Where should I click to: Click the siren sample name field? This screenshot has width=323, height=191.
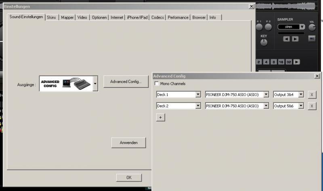pos(289,27)
